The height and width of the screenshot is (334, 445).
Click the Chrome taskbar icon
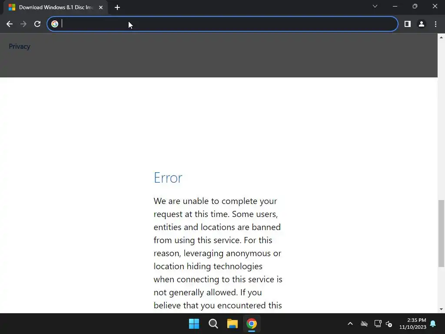pyautogui.click(x=252, y=324)
